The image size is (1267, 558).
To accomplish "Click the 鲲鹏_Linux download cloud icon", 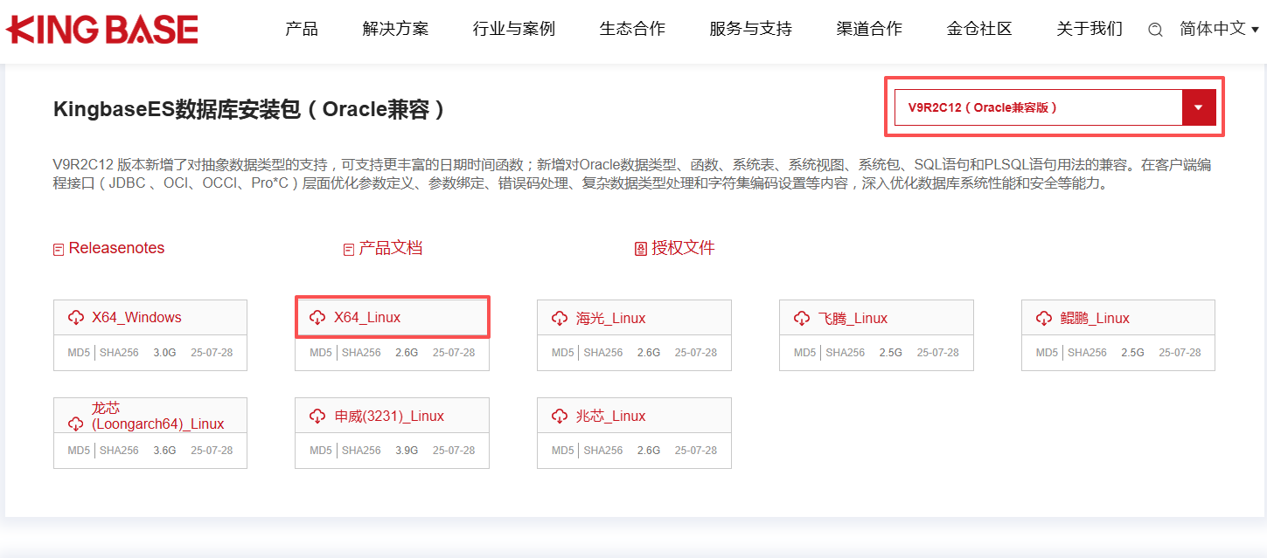I will coord(1043,319).
